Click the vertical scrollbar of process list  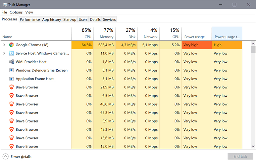pyautogui.click(x=253, y=96)
